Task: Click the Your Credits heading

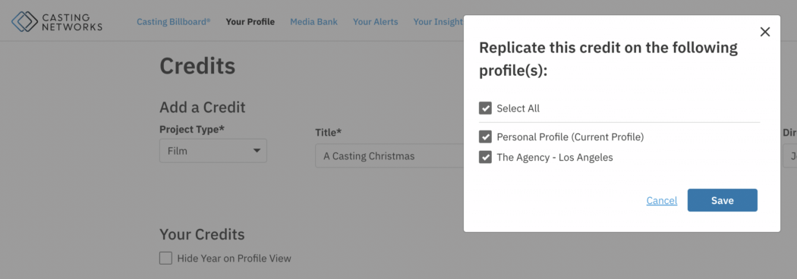Action: tap(202, 234)
